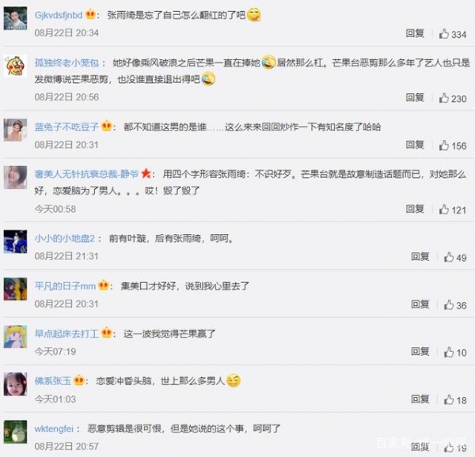Open wktengfei's user profile link
The height and width of the screenshot is (457, 475).
(54, 429)
